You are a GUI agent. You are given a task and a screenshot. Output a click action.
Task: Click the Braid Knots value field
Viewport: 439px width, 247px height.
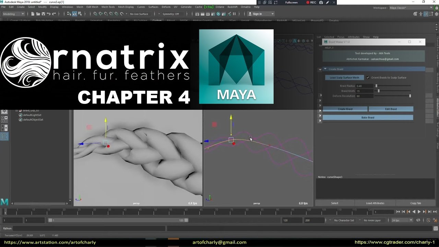[x=364, y=91]
